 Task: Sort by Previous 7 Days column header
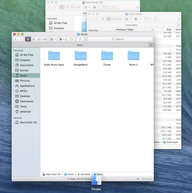coord(135,30)
